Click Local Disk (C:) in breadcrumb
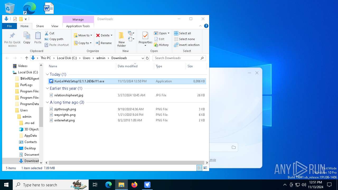This screenshot has width=338, height=190. 67,58
